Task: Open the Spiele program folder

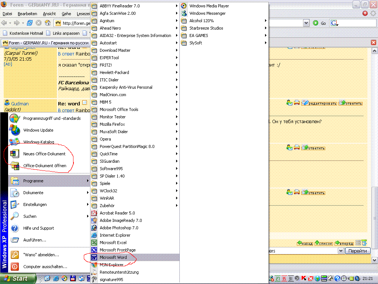Action: coord(135,183)
